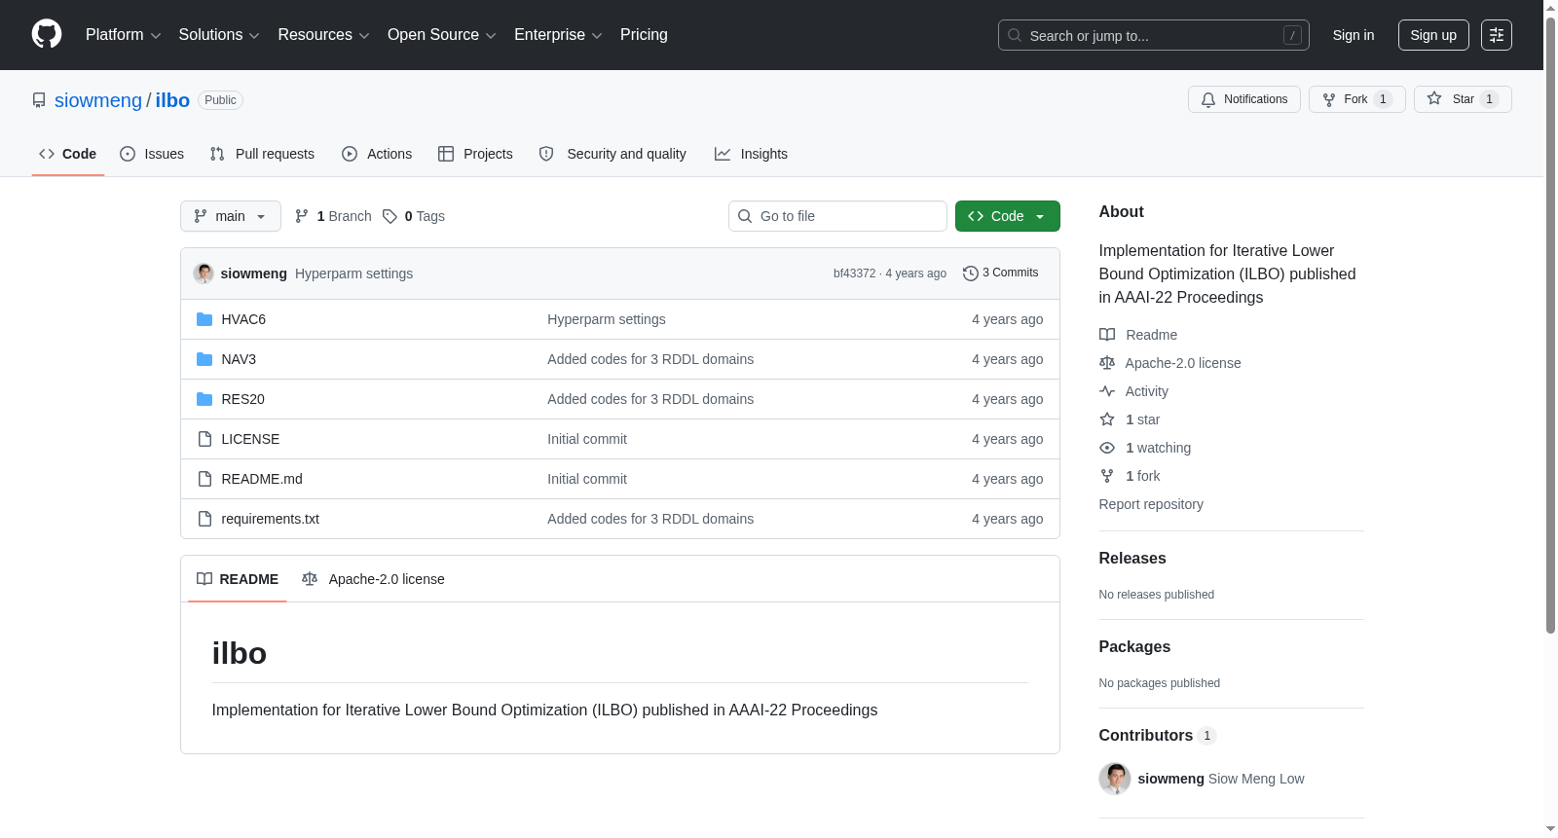Viewport: 1558px width, 838px height.
Task: Open the ilbo repository name link
Action: [x=172, y=100]
